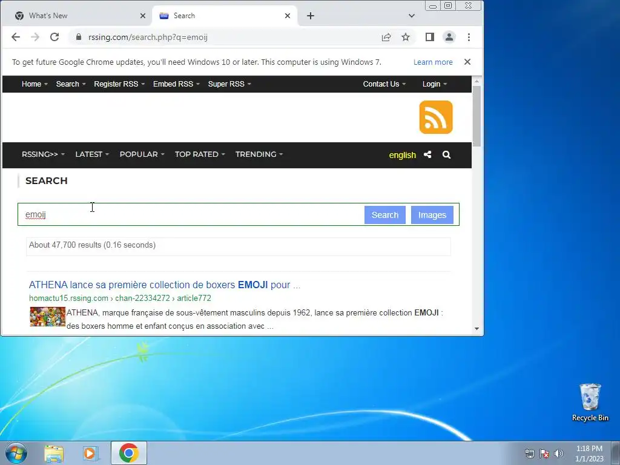The width and height of the screenshot is (620, 465).
Task: Open the Embed RSS dropdown
Action: pos(176,84)
